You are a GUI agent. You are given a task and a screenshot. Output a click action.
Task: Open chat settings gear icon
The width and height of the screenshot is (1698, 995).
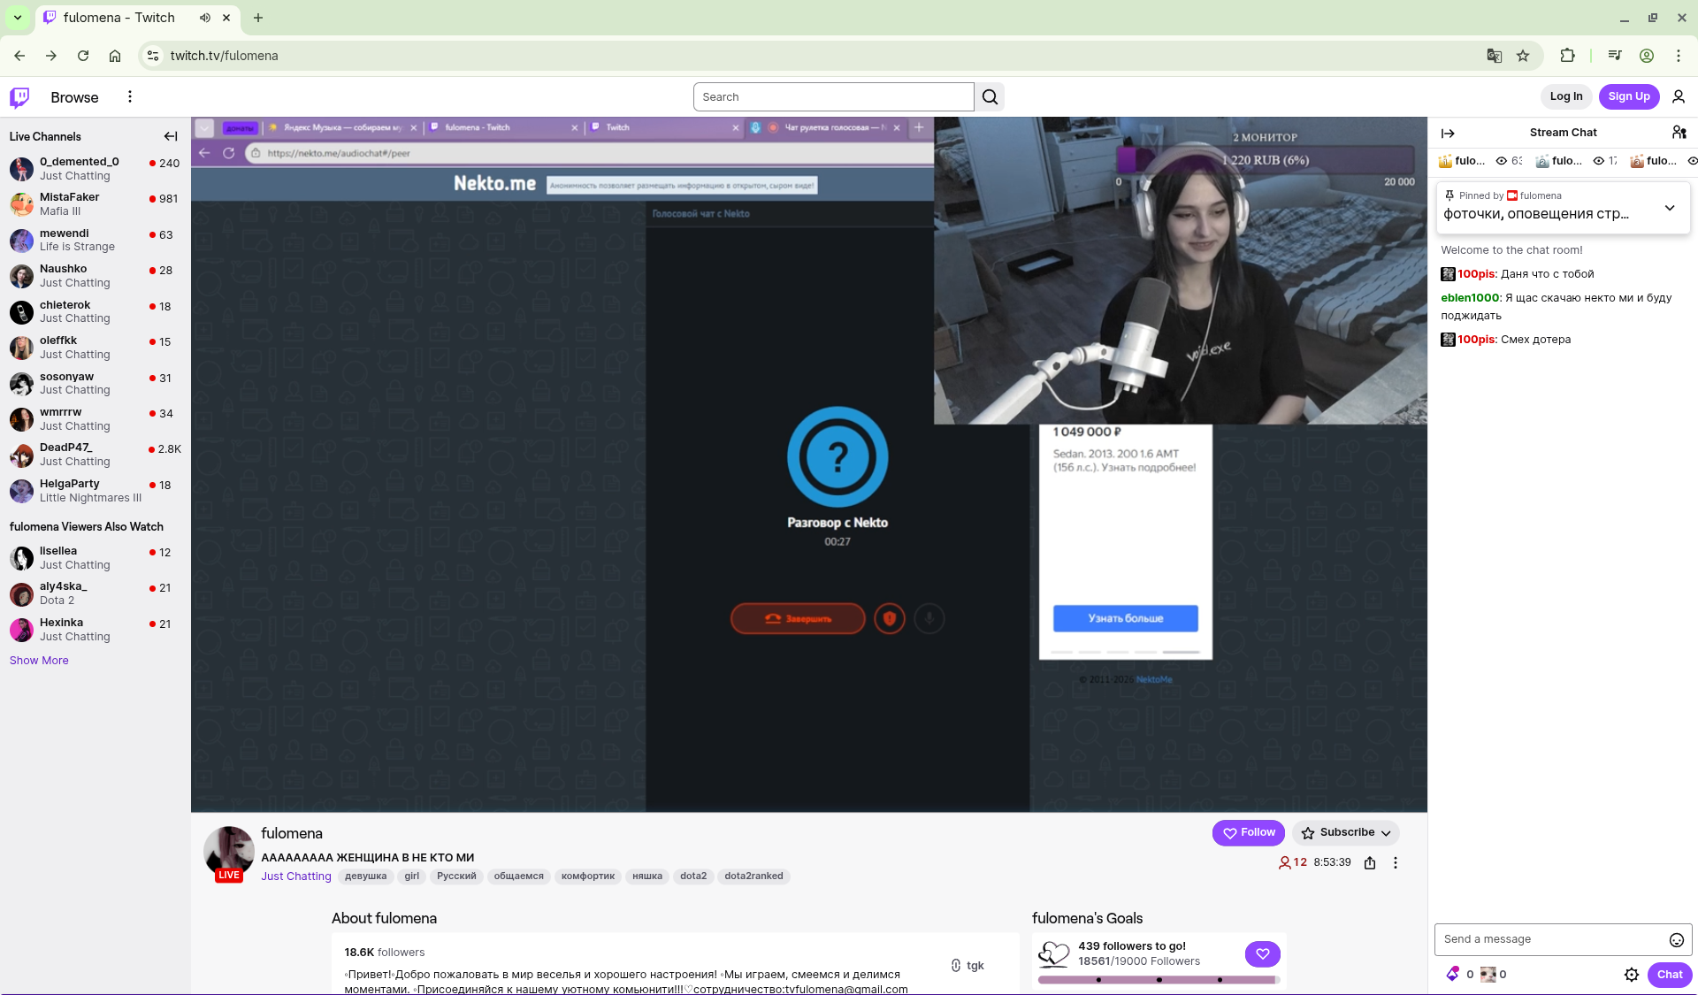[x=1632, y=975]
